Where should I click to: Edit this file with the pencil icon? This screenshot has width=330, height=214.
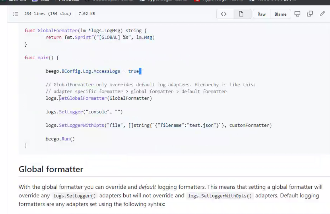point(322,14)
